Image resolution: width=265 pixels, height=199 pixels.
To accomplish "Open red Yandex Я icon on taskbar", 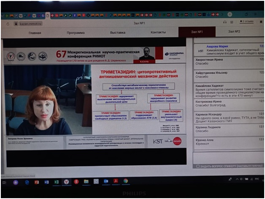I will [76, 182].
